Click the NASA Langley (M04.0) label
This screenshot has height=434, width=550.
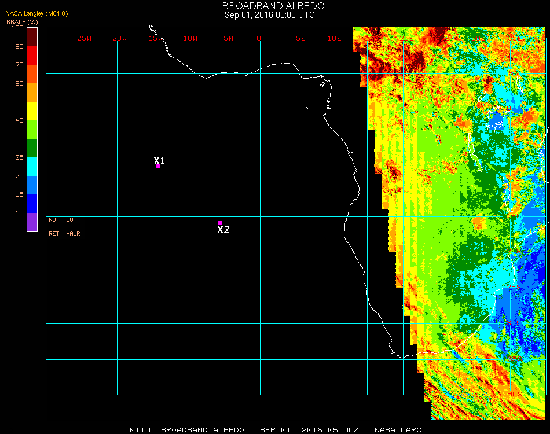36,13
